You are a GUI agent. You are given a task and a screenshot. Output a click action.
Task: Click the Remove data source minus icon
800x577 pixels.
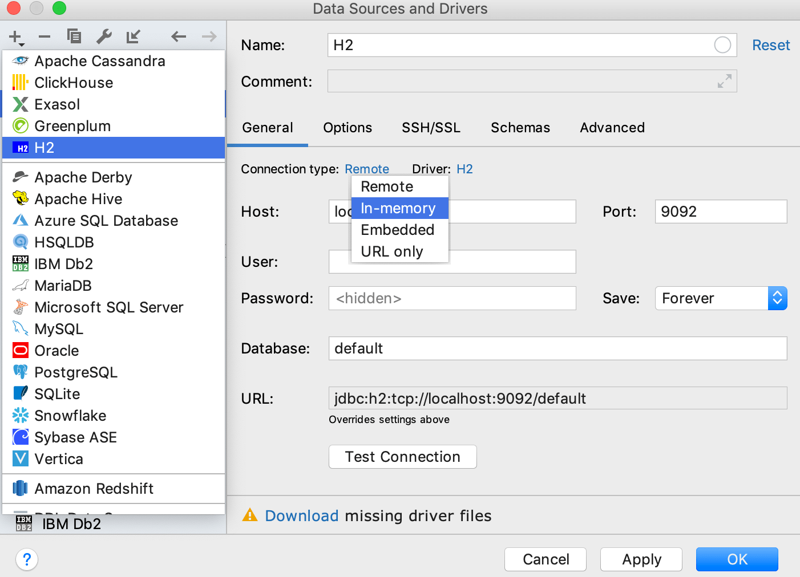pos(45,37)
